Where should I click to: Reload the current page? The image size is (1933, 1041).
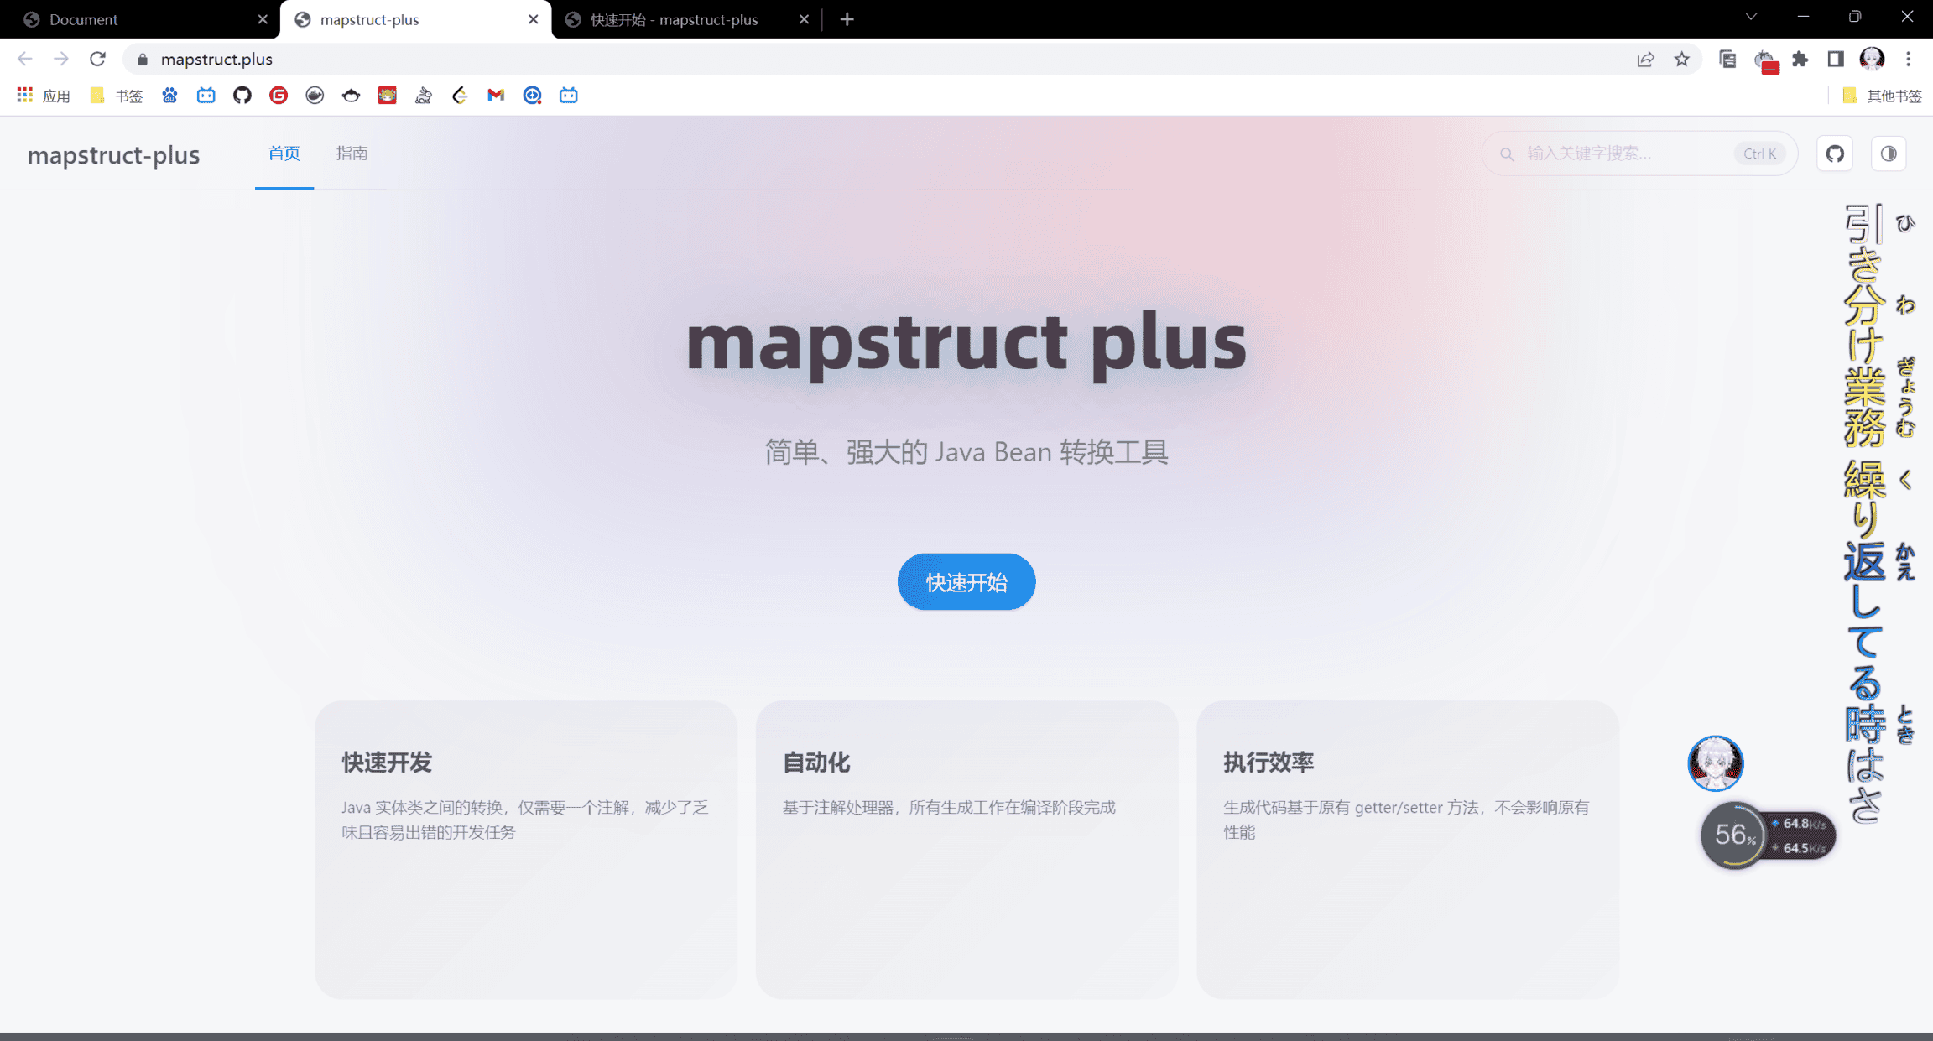click(97, 59)
